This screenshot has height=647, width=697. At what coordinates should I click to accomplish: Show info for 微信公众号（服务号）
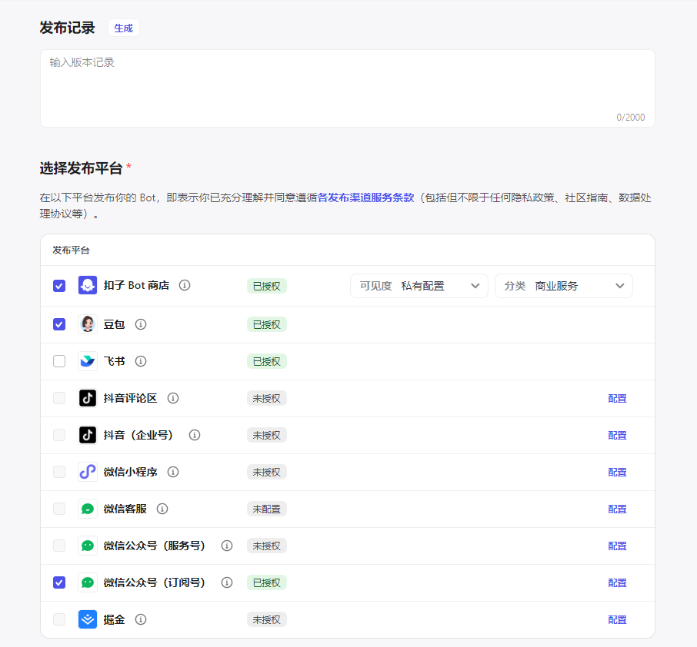227,546
